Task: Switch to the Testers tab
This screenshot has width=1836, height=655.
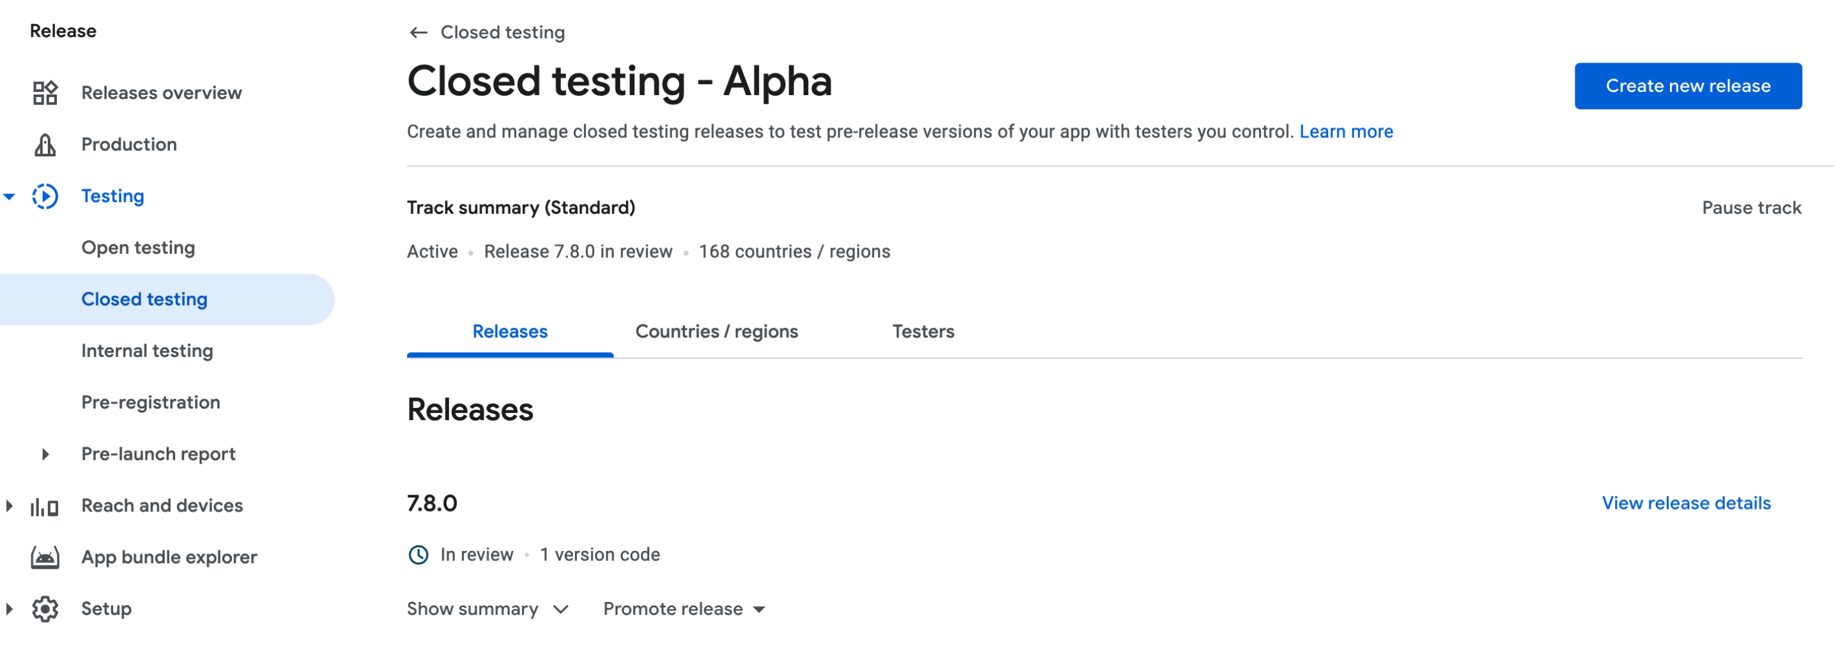Action: click(923, 332)
